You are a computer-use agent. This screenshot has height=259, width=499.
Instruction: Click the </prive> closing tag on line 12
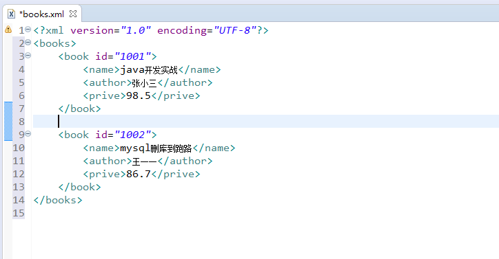[x=176, y=174]
